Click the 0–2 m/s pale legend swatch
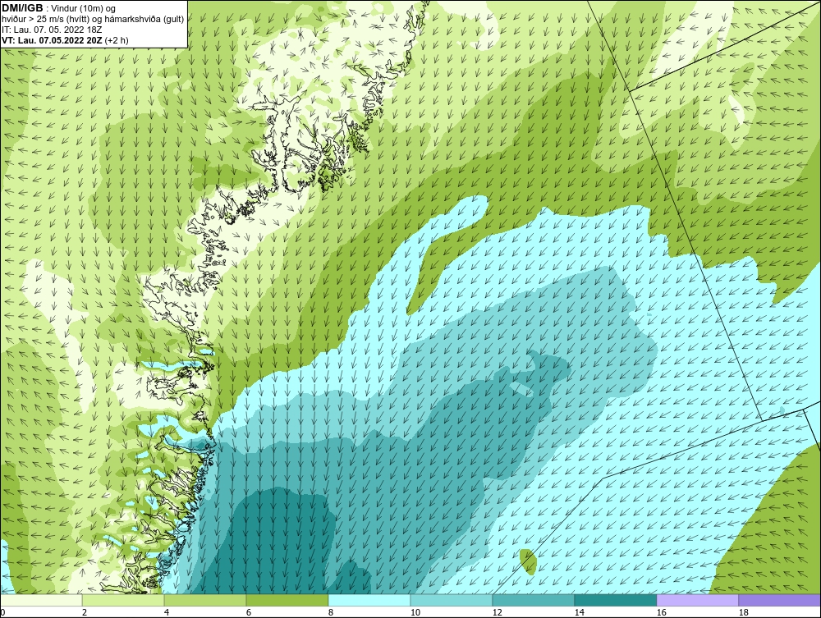This screenshot has width=821, height=618. (41, 600)
